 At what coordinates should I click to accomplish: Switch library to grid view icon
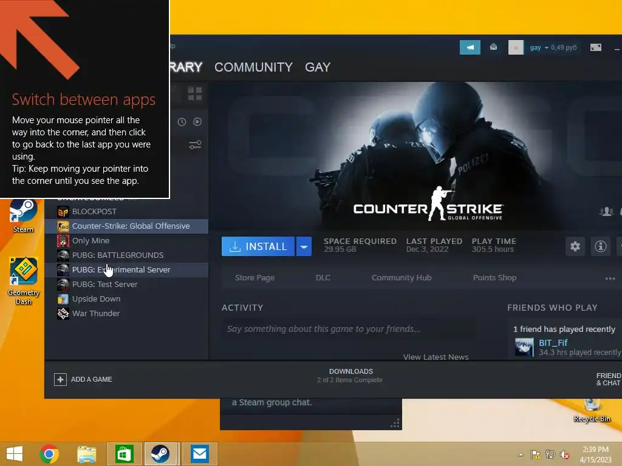pyautogui.click(x=195, y=94)
